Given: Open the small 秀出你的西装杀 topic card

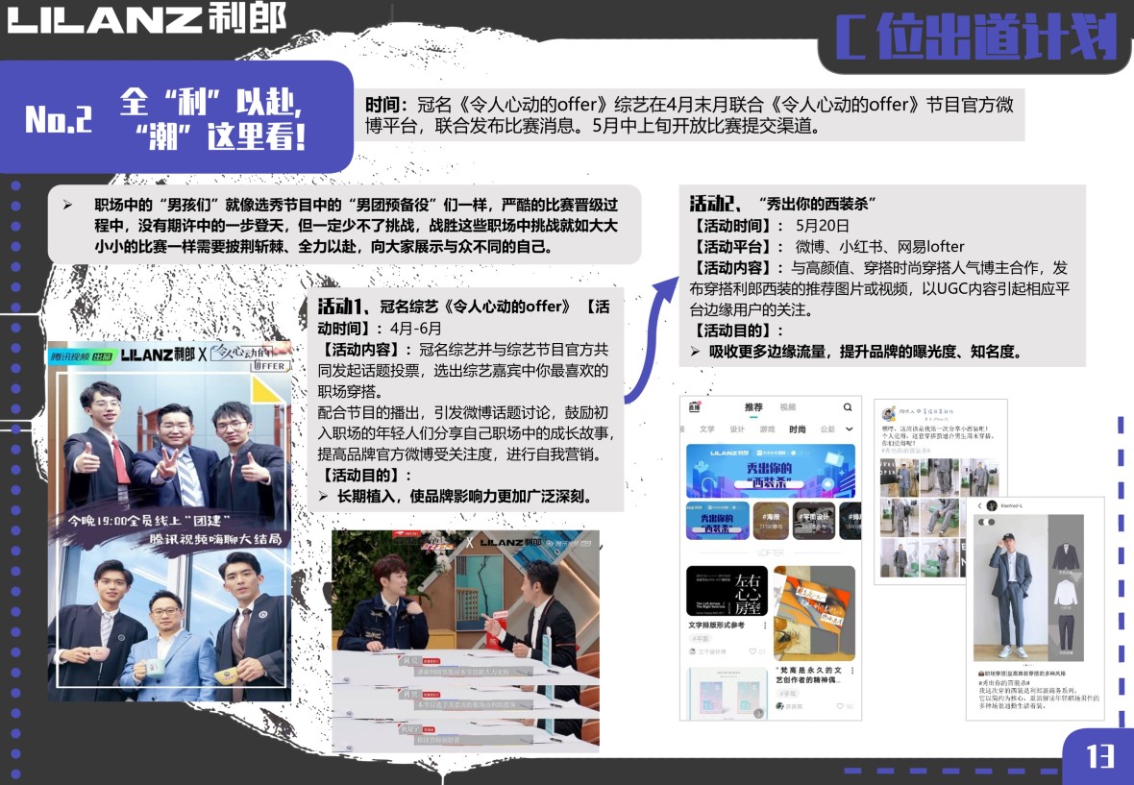Looking at the screenshot, I should point(717,521).
